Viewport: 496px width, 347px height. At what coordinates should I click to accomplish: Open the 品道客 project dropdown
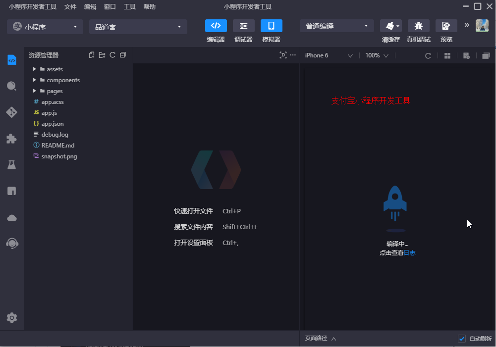[x=138, y=27]
